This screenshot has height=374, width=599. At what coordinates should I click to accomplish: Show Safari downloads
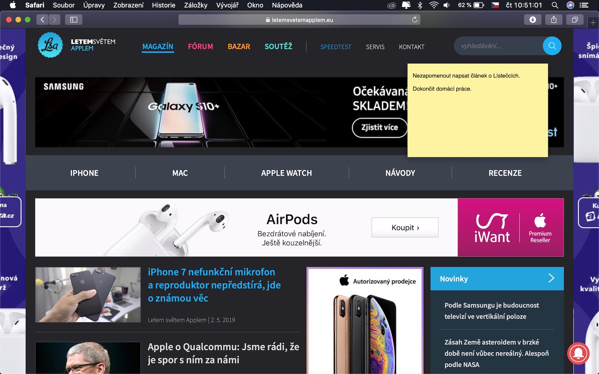[x=533, y=19]
